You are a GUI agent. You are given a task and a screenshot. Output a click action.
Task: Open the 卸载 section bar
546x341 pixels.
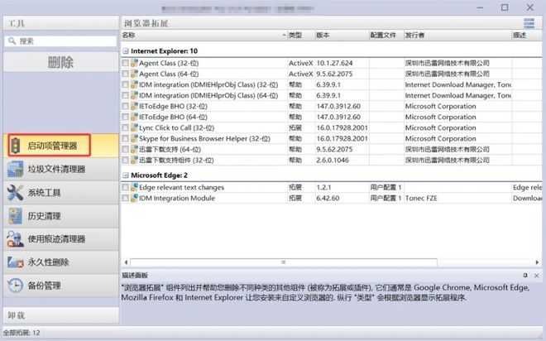tap(61, 315)
